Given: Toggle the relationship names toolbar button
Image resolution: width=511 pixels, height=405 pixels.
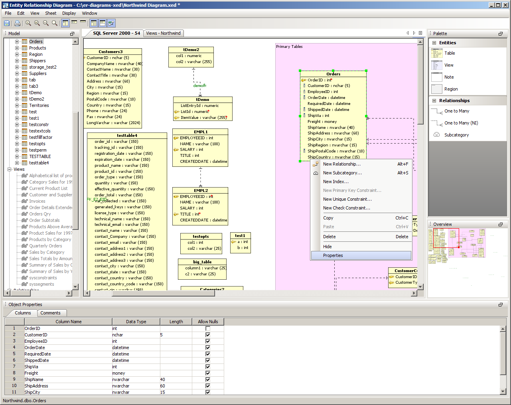Looking at the screenshot, I should coord(111,23).
